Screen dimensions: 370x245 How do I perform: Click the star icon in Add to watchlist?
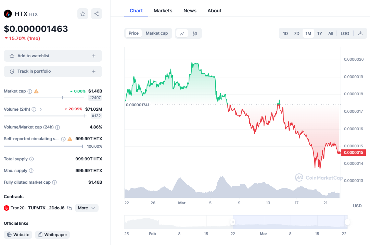click(12, 56)
